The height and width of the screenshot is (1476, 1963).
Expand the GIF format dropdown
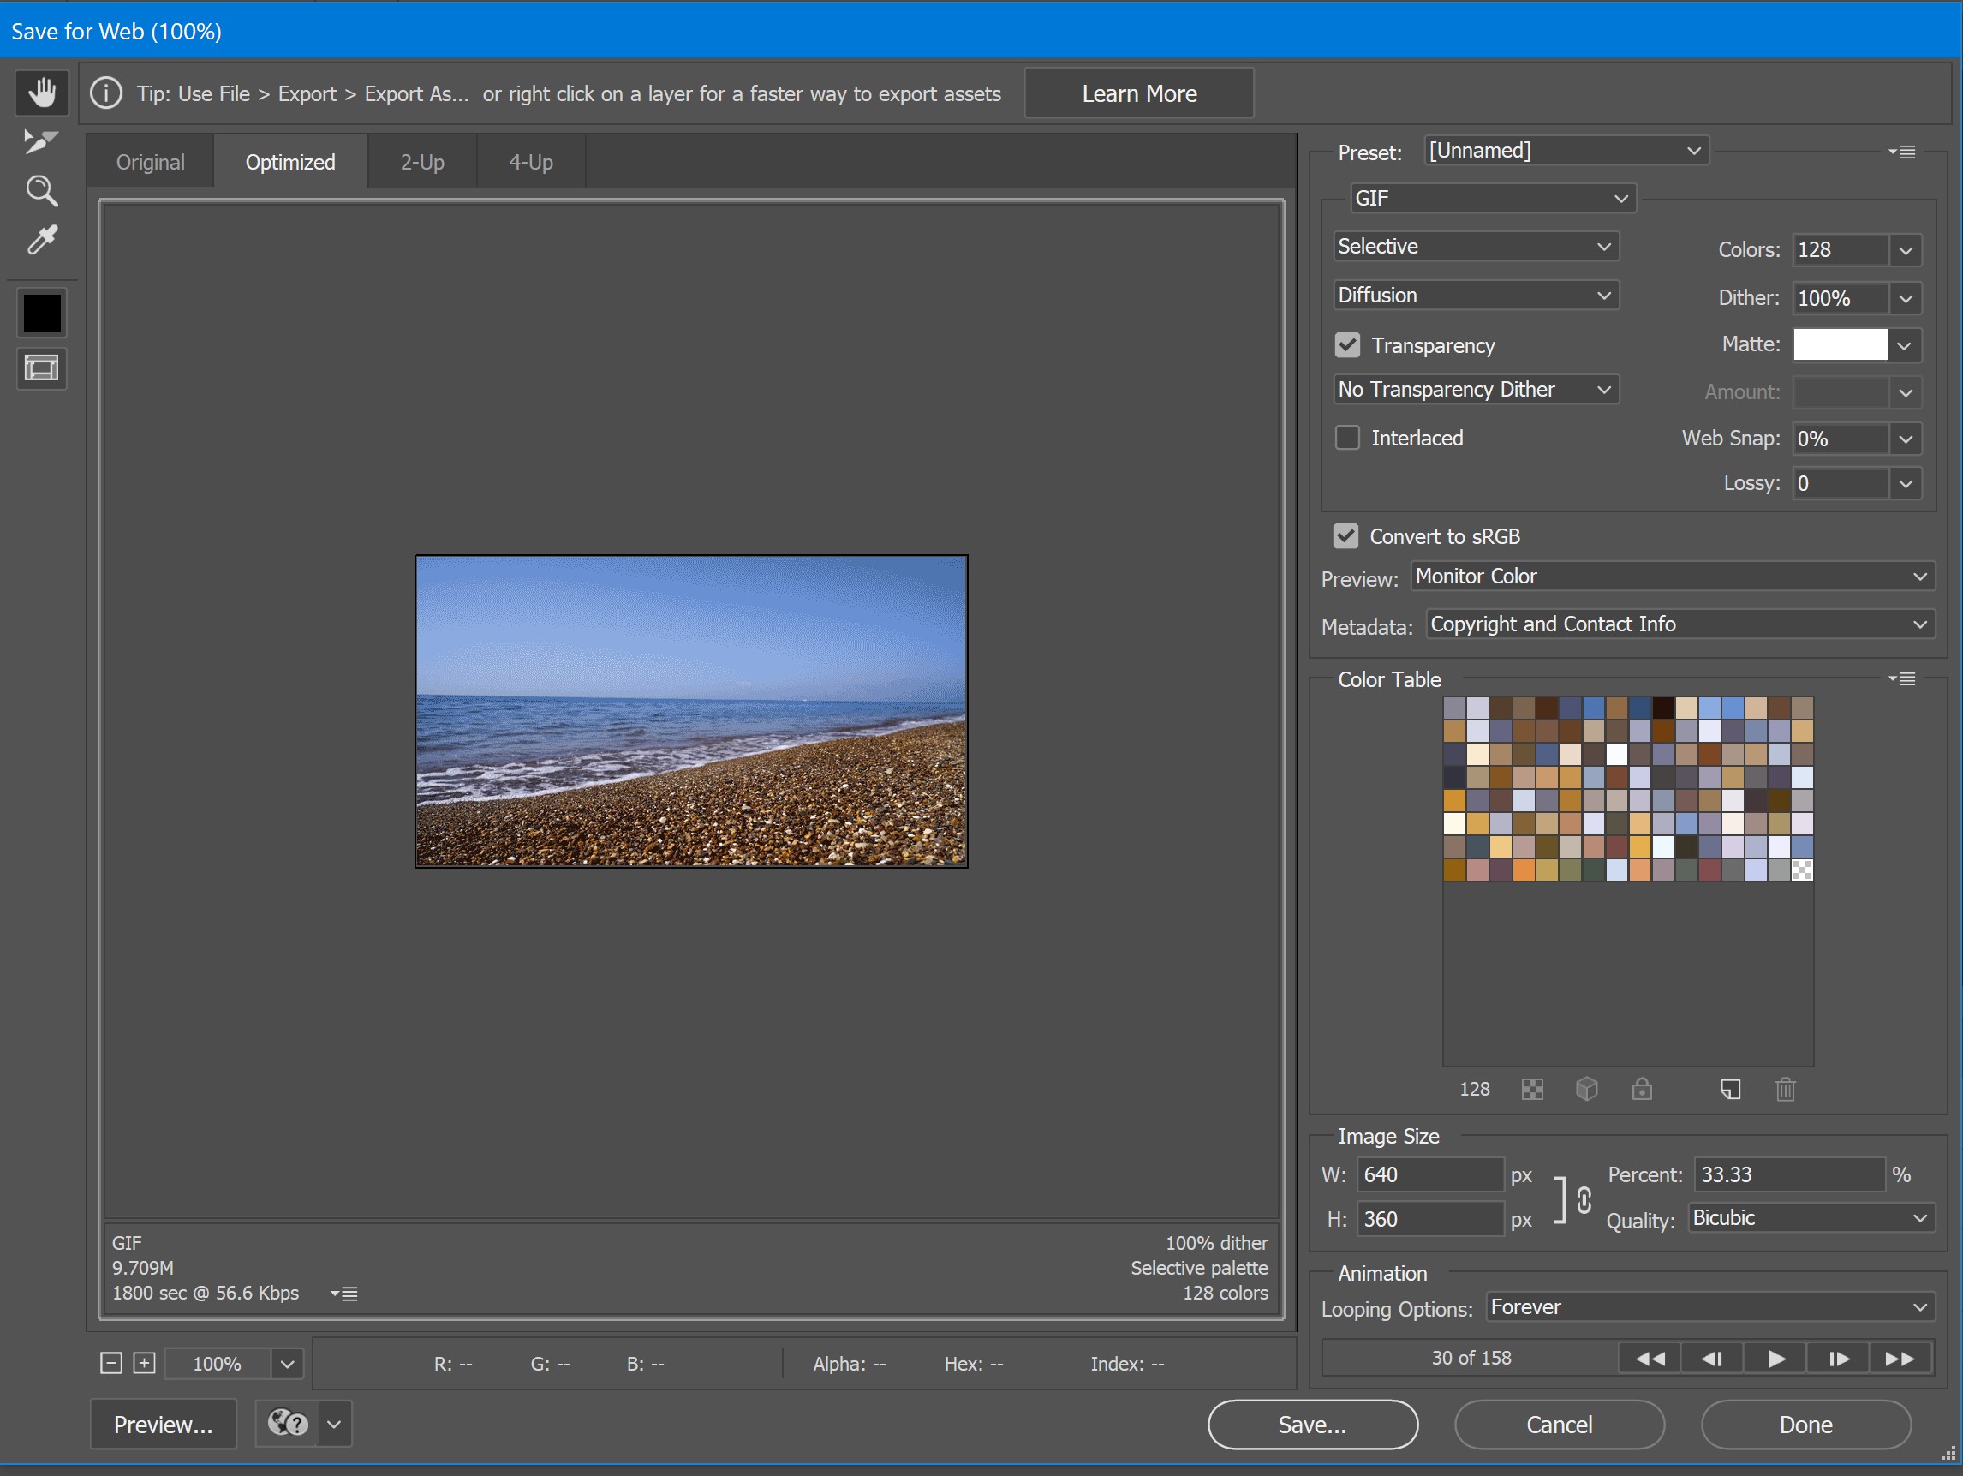(x=1618, y=197)
